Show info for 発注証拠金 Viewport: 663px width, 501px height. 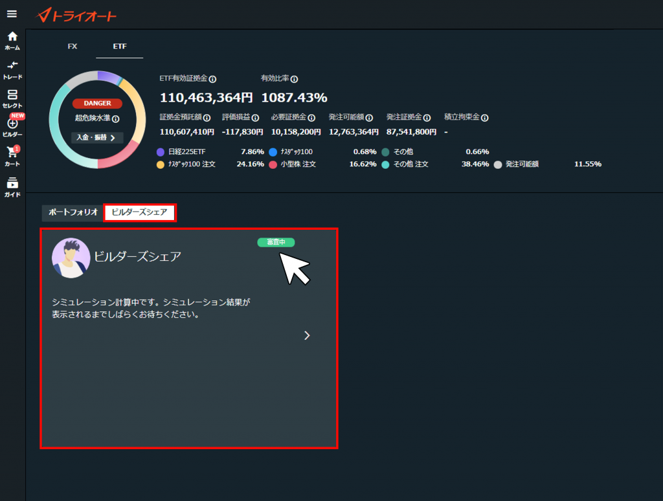pos(427,118)
